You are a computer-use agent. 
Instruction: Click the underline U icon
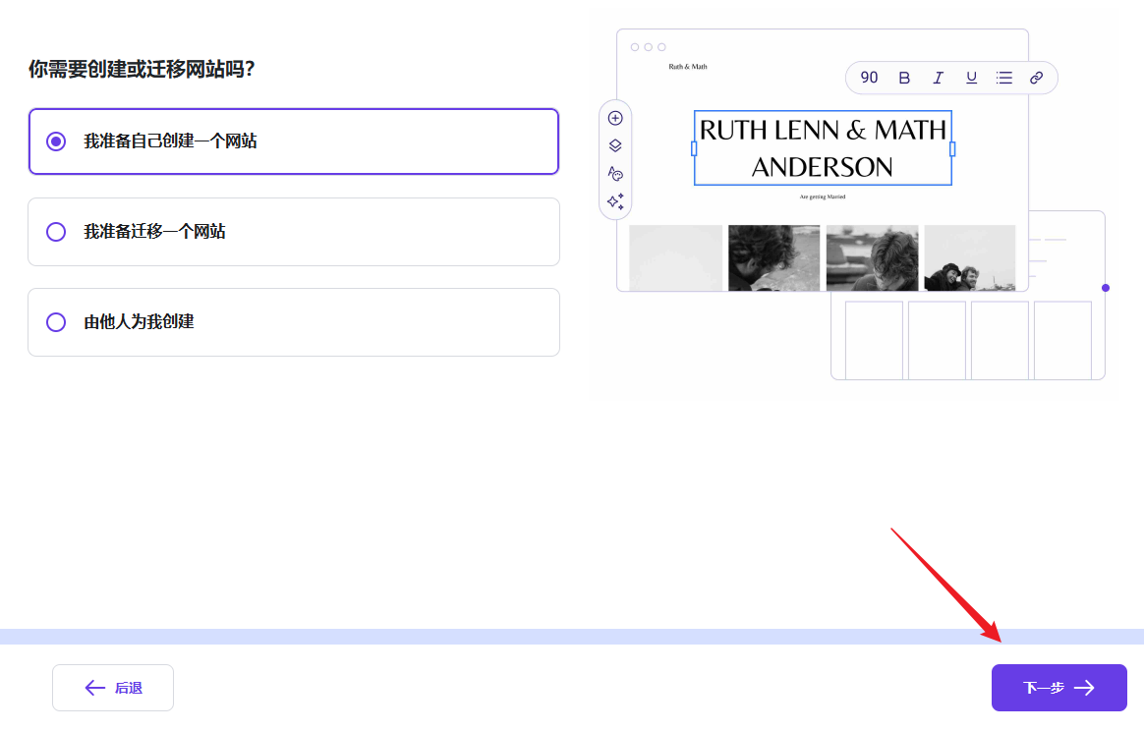971,78
